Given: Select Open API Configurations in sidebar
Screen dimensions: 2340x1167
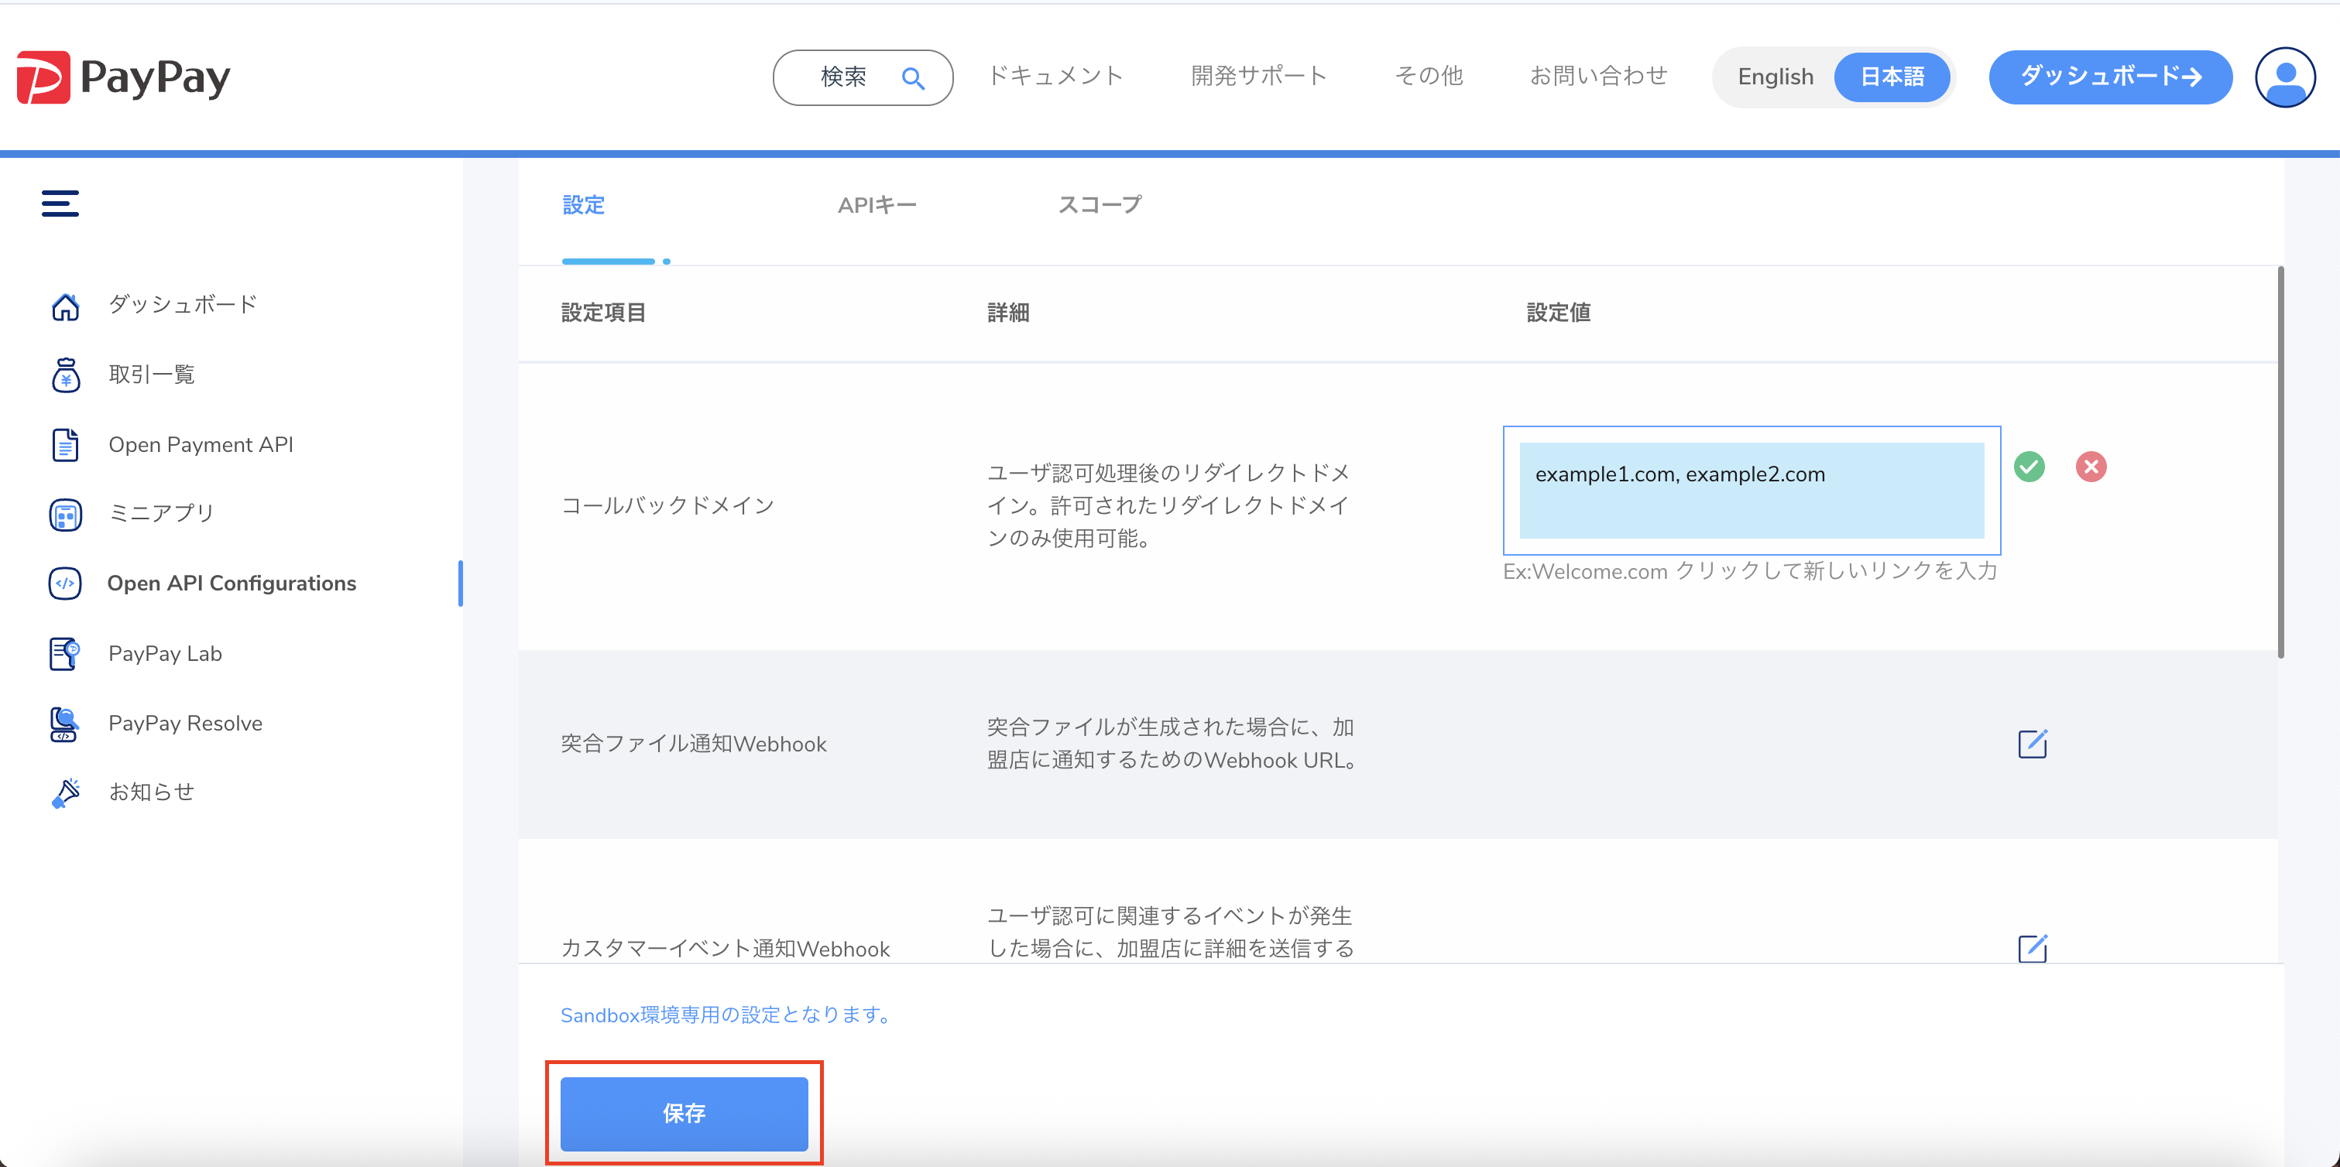Looking at the screenshot, I should [x=232, y=583].
